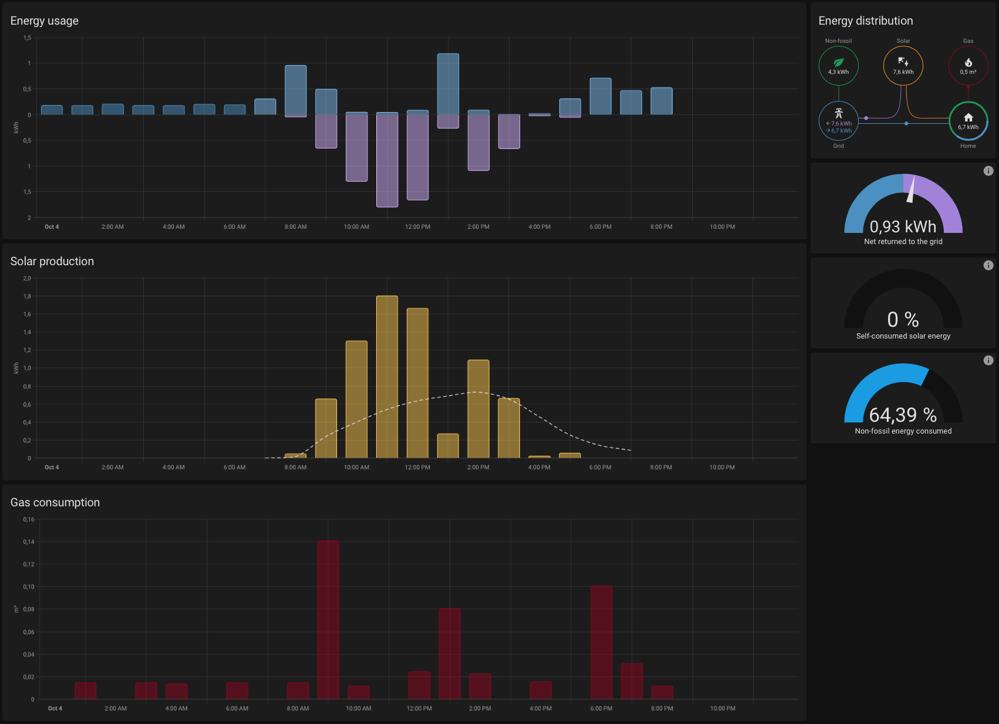Click the Non-fossil leaf icon
The image size is (999, 724).
(838, 62)
